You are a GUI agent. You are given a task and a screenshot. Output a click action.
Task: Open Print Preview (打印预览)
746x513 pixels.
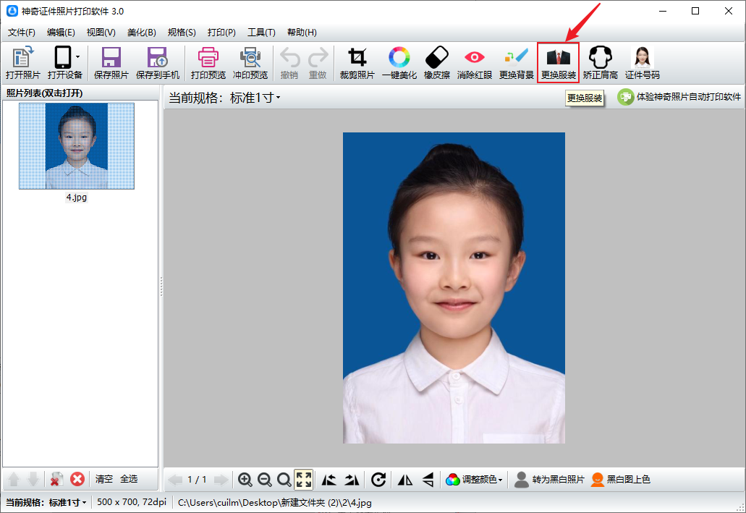[x=208, y=63]
